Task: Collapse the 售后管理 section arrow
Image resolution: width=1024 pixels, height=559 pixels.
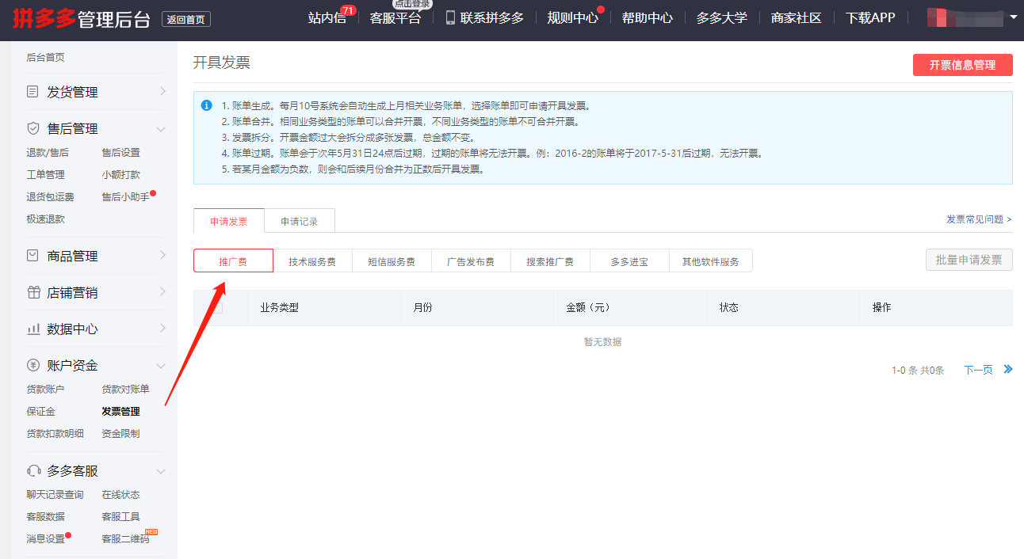Action: click(x=162, y=128)
